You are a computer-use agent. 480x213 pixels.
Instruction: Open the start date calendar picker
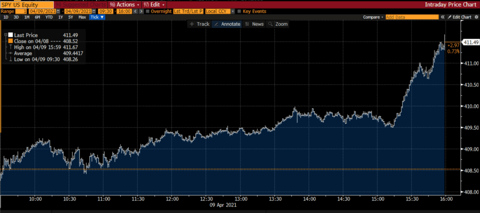pos(58,11)
